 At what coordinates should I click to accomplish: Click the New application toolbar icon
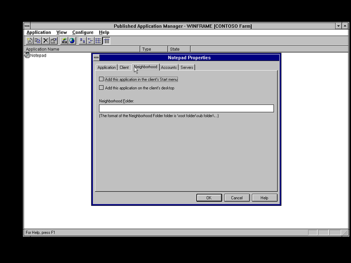pyautogui.click(x=30, y=41)
